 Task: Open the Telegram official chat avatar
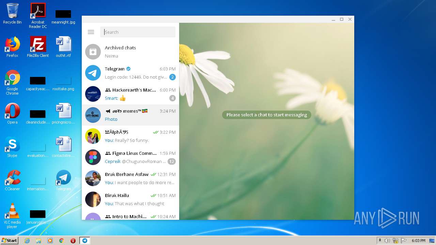[x=93, y=73]
